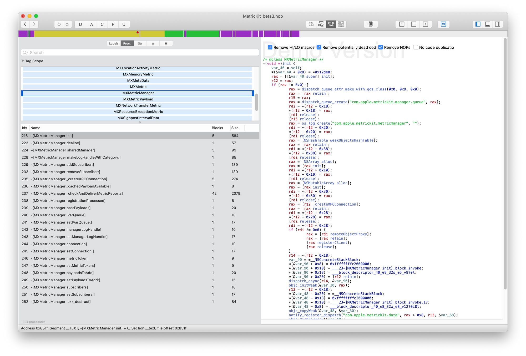526x356 pixels.
Task: Click the redo arrow icon
Action: pos(67,24)
